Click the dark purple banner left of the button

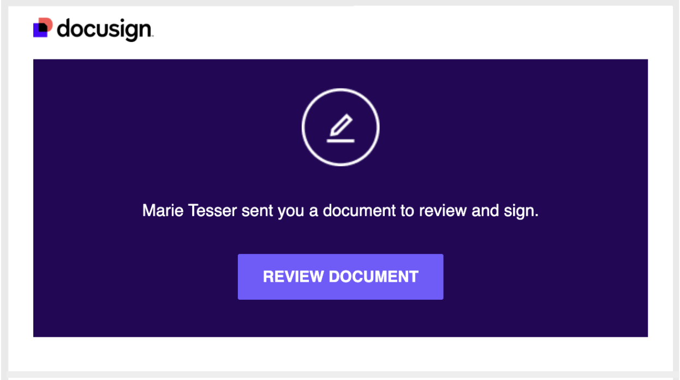[136, 277]
